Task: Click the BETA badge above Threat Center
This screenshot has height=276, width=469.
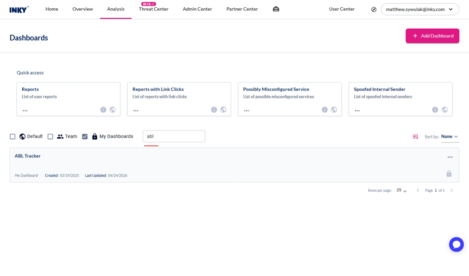Action: [x=149, y=4]
